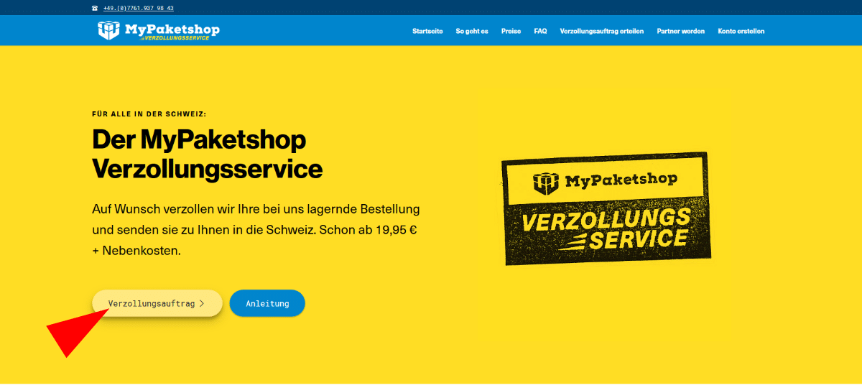
Task: Click the phone number link +49 (0)7761
Action: pos(138,9)
